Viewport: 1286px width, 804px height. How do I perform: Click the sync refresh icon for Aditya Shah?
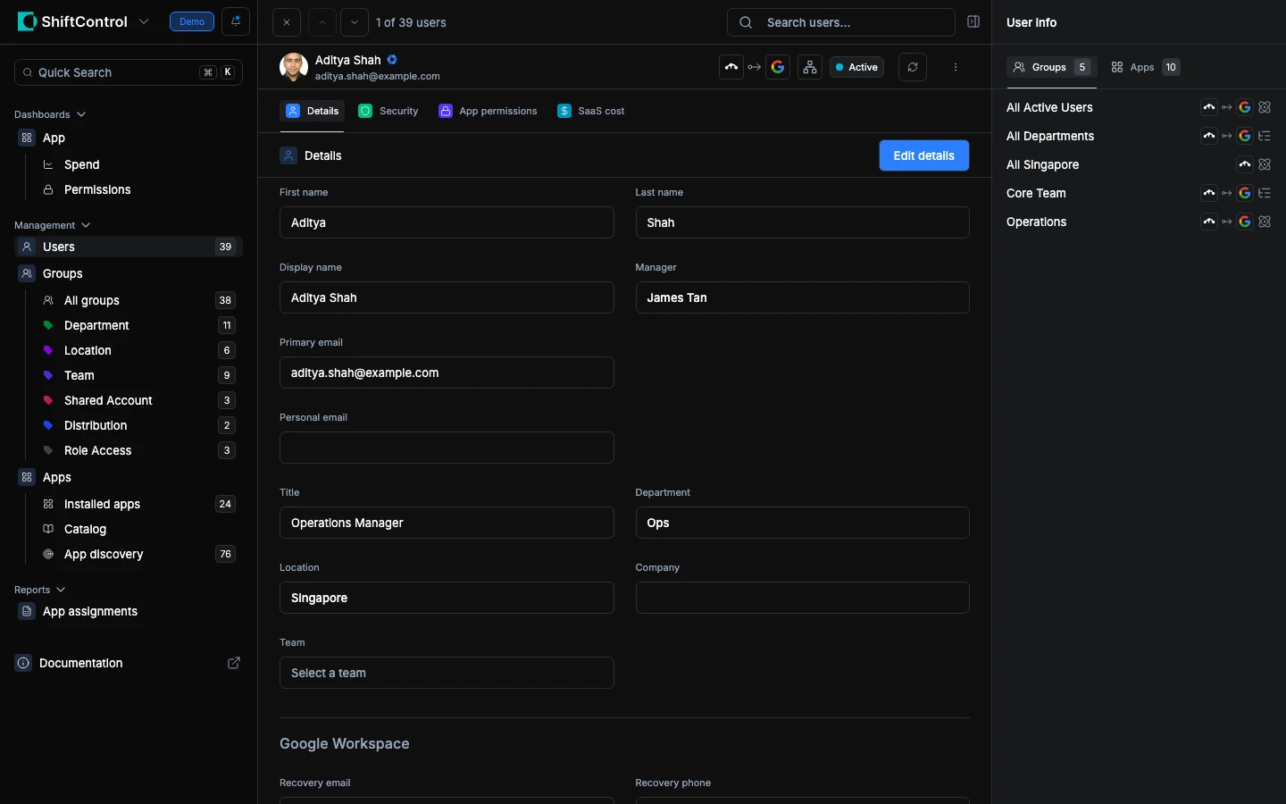click(x=912, y=67)
